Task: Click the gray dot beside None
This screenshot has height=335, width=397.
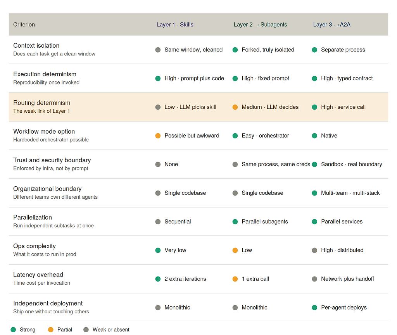Action: pyautogui.click(x=158, y=164)
